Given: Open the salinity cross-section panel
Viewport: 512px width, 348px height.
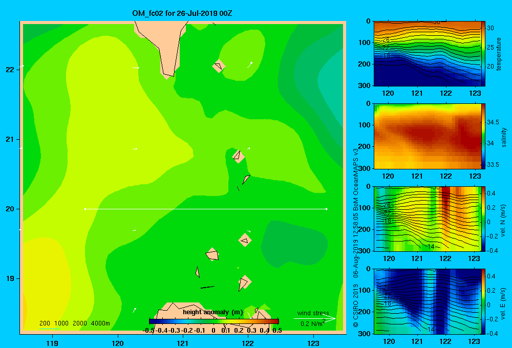Looking at the screenshot, I should (428, 136).
